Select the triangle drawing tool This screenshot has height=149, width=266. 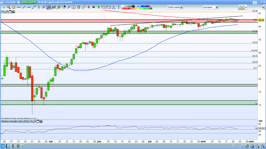[114, 7]
